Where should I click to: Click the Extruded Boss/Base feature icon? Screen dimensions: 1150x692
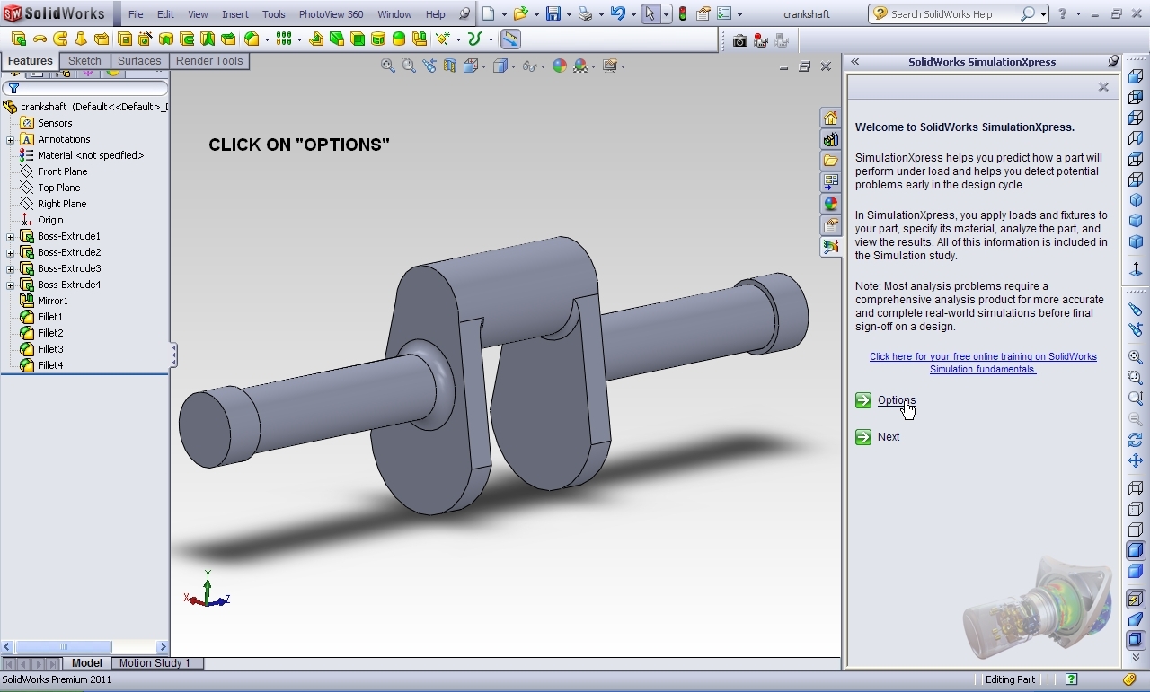[x=19, y=39]
